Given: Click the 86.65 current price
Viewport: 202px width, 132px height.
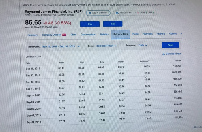Looking at the screenshot, I should click(33, 22).
